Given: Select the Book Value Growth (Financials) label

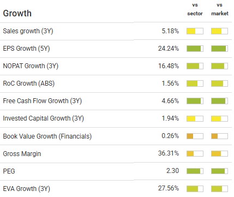Looking at the screenshot, I should point(47,136).
